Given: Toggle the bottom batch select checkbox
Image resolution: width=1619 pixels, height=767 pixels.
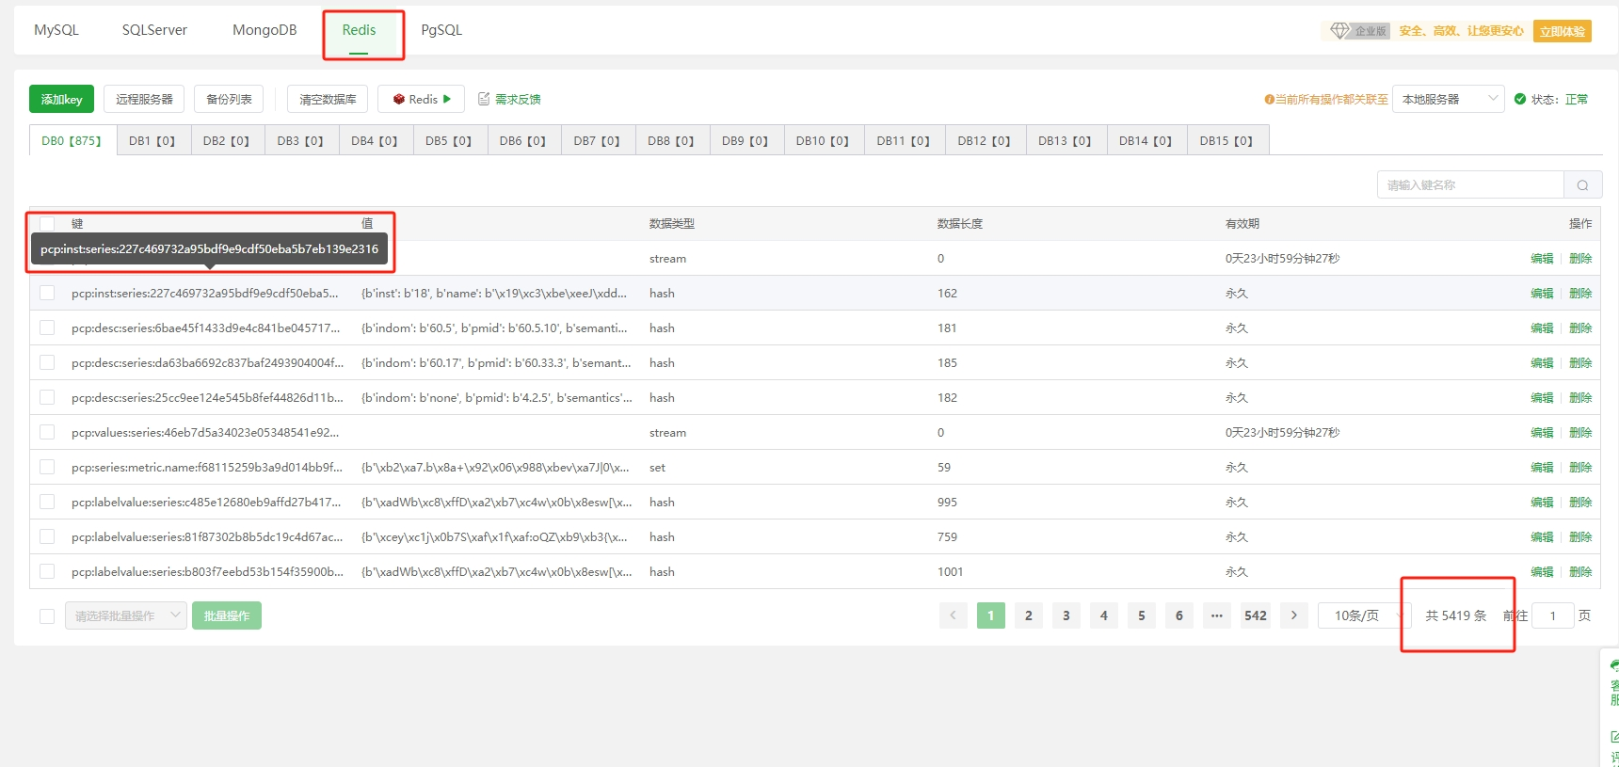Looking at the screenshot, I should pos(47,616).
